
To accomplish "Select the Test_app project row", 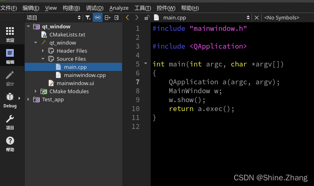I will tap(53, 100).
